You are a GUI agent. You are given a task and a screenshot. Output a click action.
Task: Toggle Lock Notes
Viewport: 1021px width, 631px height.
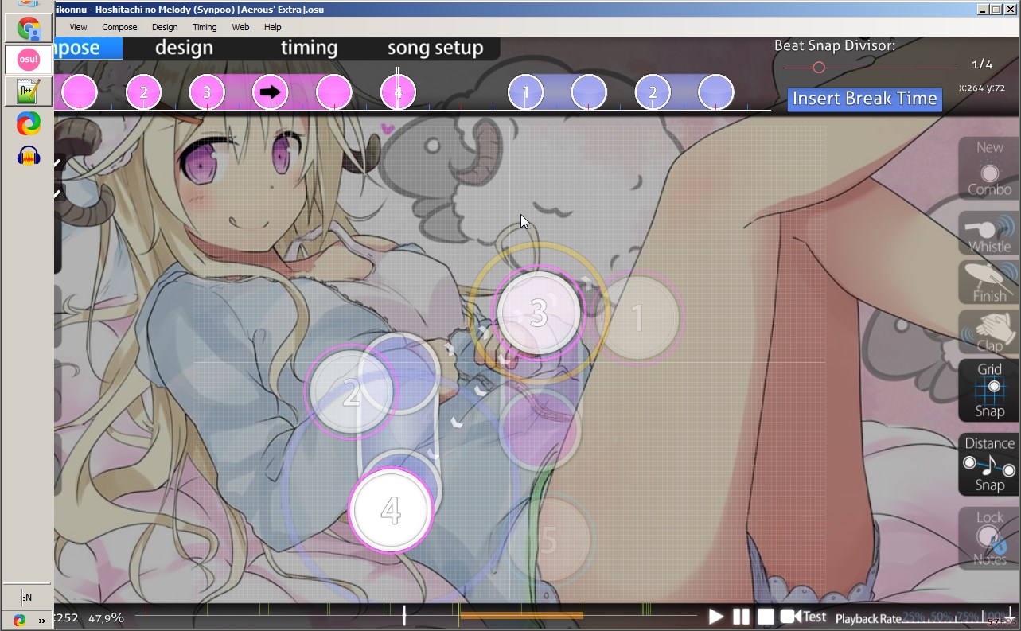coord(989,538)
